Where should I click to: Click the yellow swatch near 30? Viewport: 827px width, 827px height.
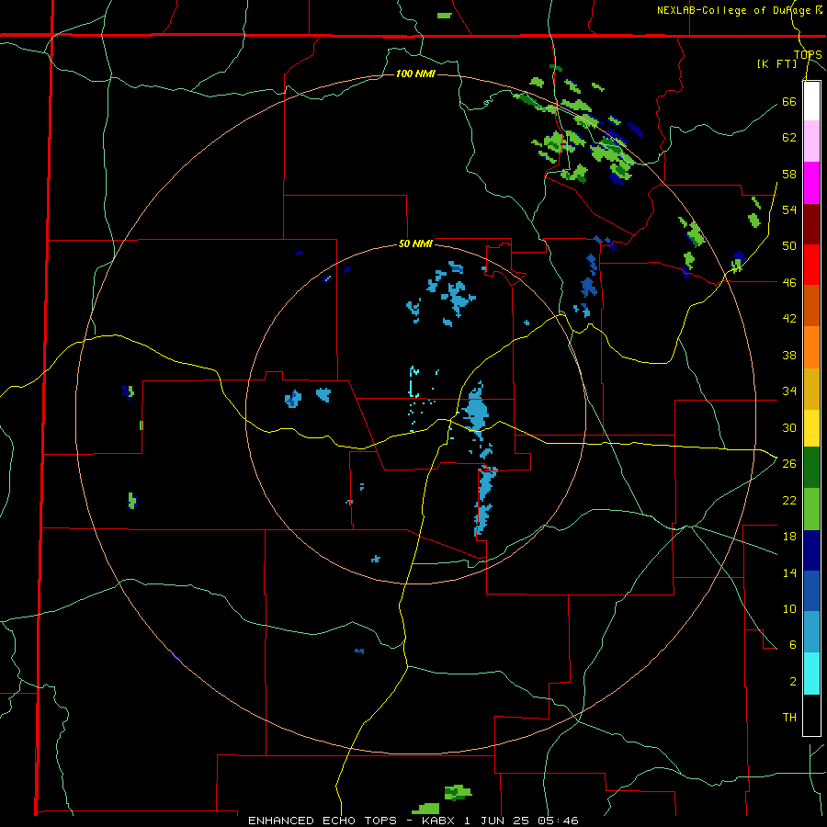(811, 428)
